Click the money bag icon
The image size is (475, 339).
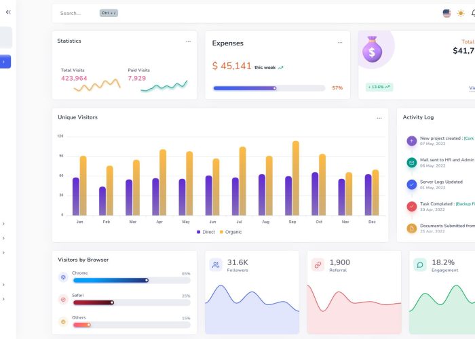pos(372,49)
